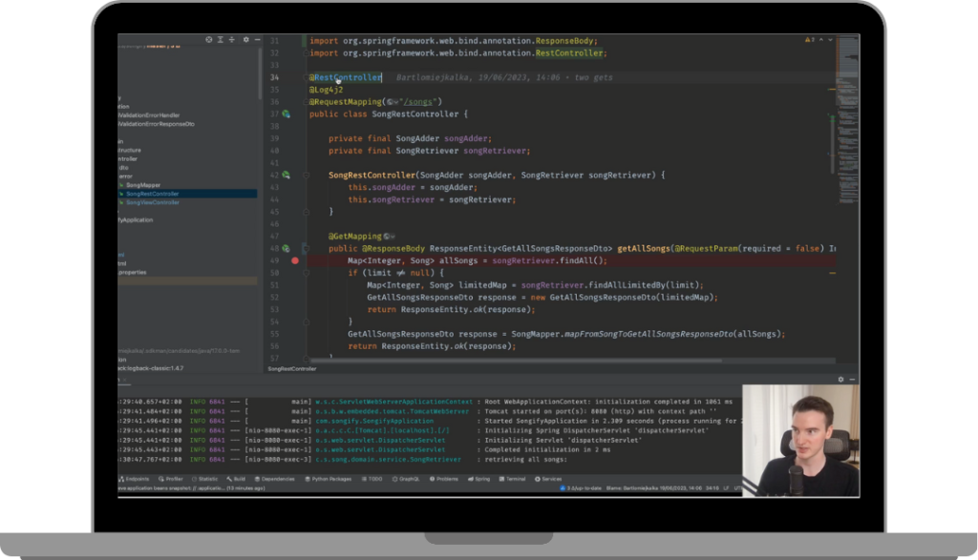
Task: Click the globe icon next to /songs mapping
Action: (391, 102)
